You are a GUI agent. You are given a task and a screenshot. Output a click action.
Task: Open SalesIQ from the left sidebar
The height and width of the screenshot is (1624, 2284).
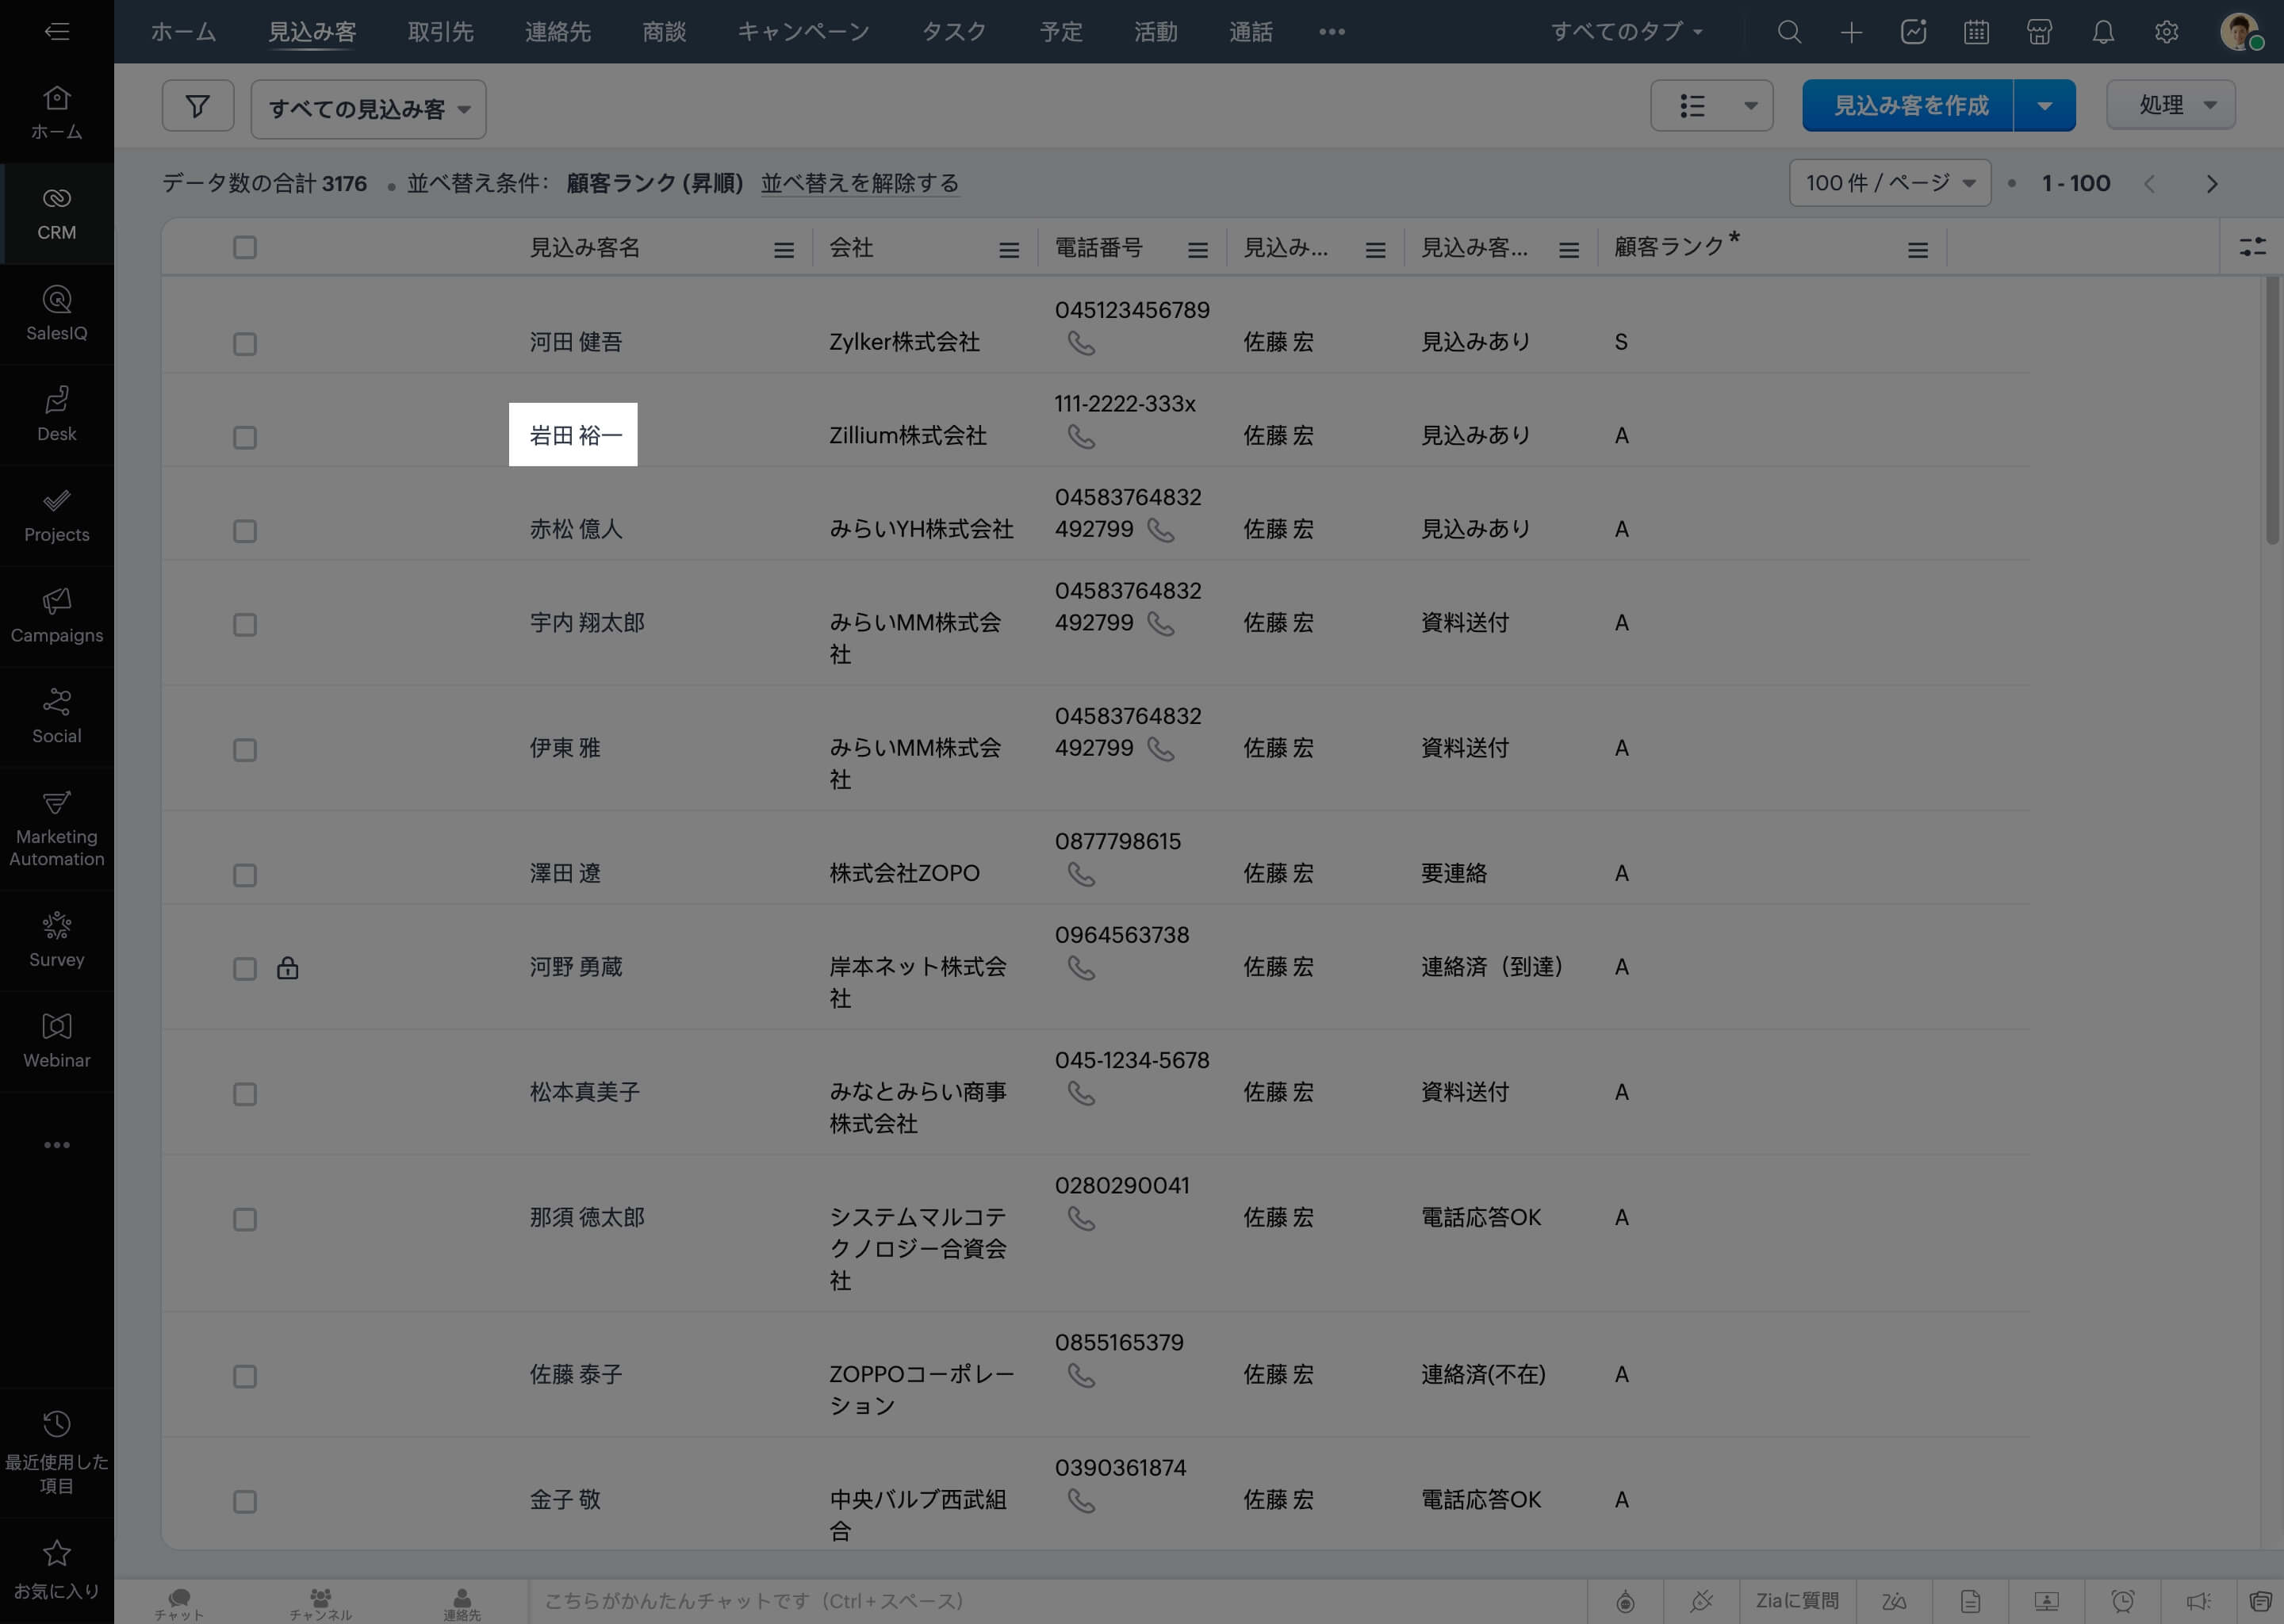pyautogui.click(x=57, y=313)
